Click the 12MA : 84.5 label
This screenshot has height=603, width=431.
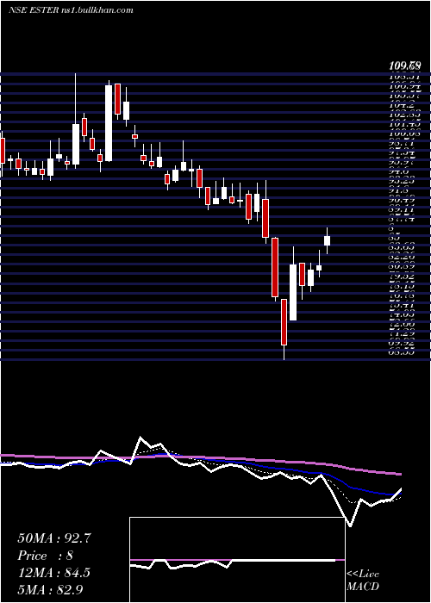(x=54, y=573)
